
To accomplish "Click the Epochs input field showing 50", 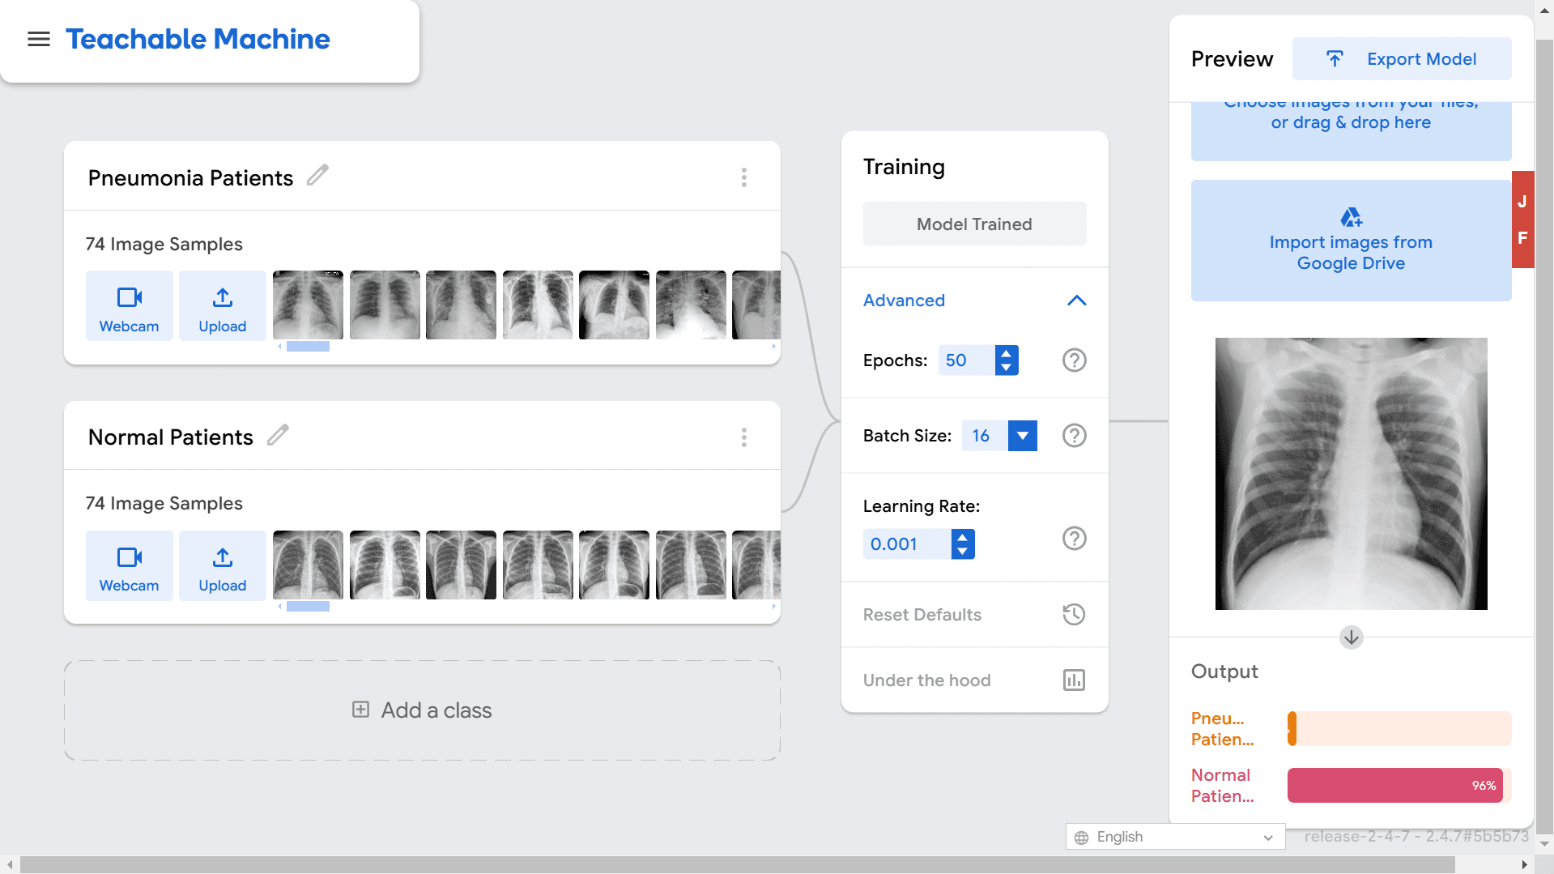I will tap(966, 360).
